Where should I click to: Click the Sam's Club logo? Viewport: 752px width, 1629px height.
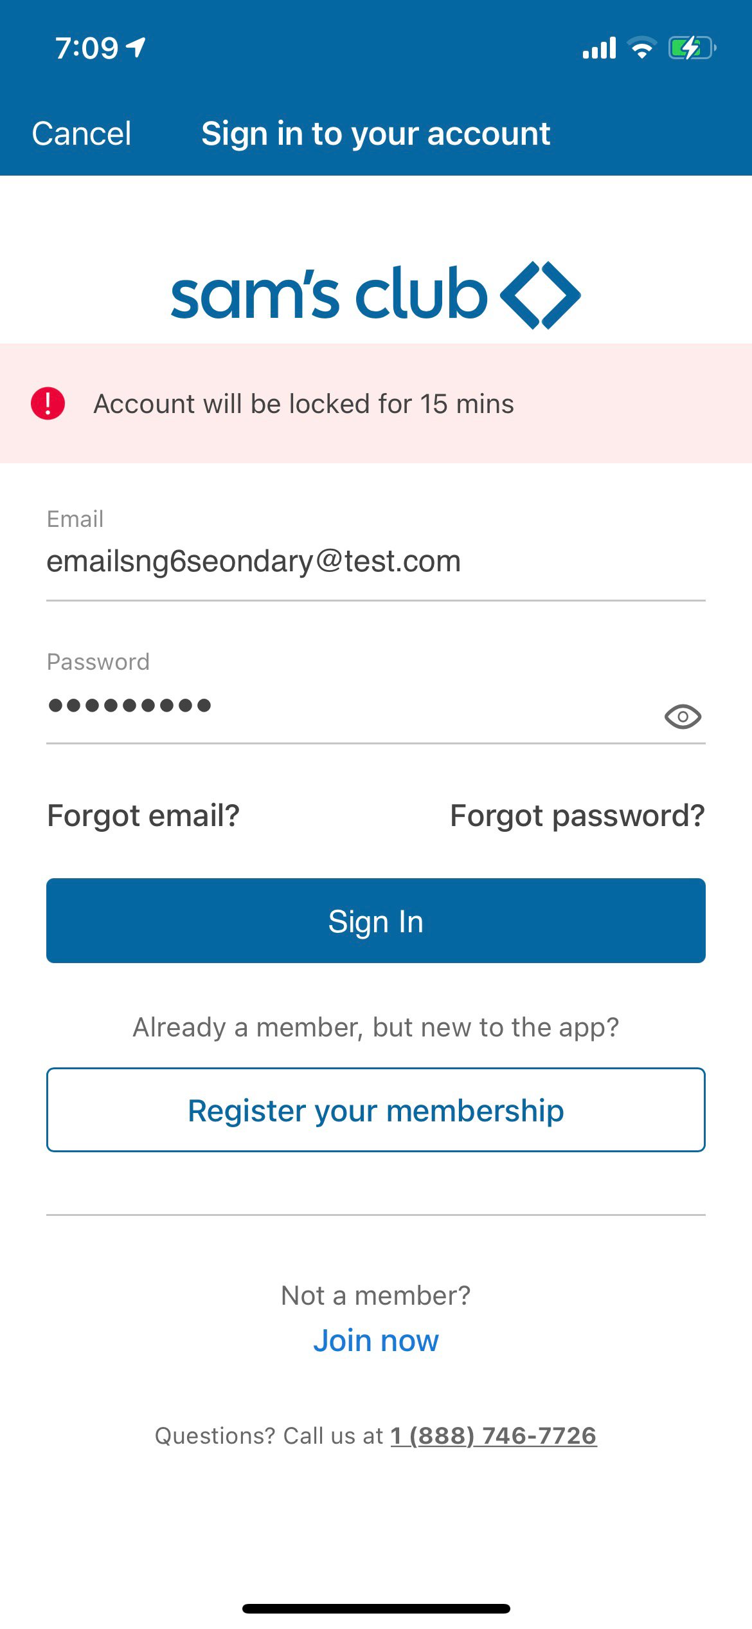(329, 295)
